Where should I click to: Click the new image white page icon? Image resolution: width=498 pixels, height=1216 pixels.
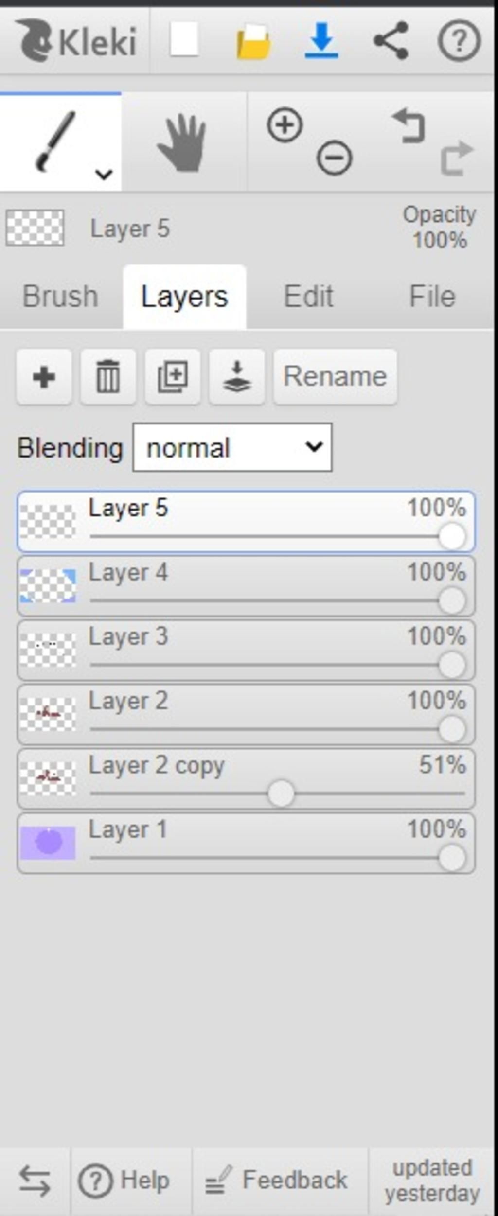point(184,39)
